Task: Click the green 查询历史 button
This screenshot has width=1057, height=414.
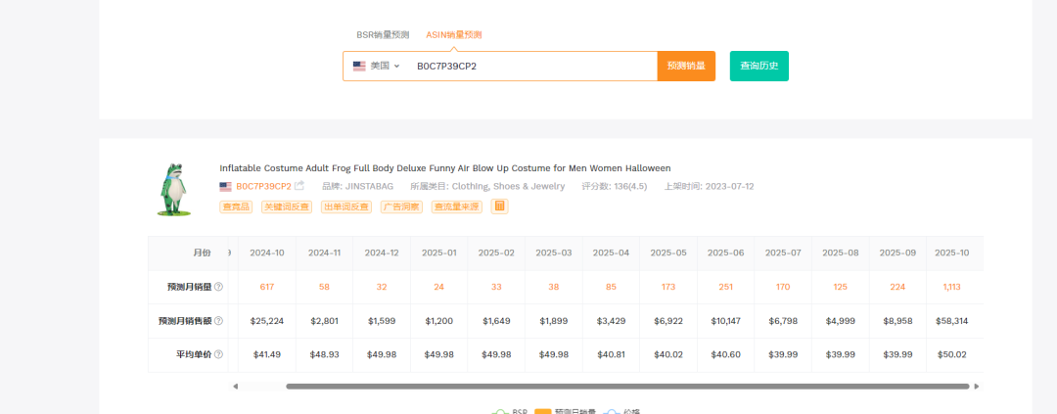Action: click(758, 67)
